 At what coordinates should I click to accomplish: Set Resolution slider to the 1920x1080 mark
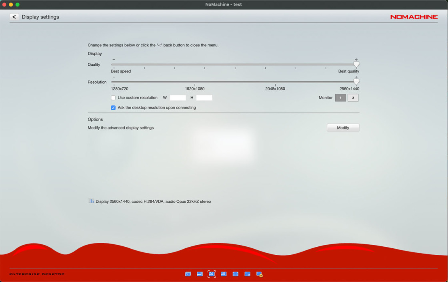(x=195, y=83)
